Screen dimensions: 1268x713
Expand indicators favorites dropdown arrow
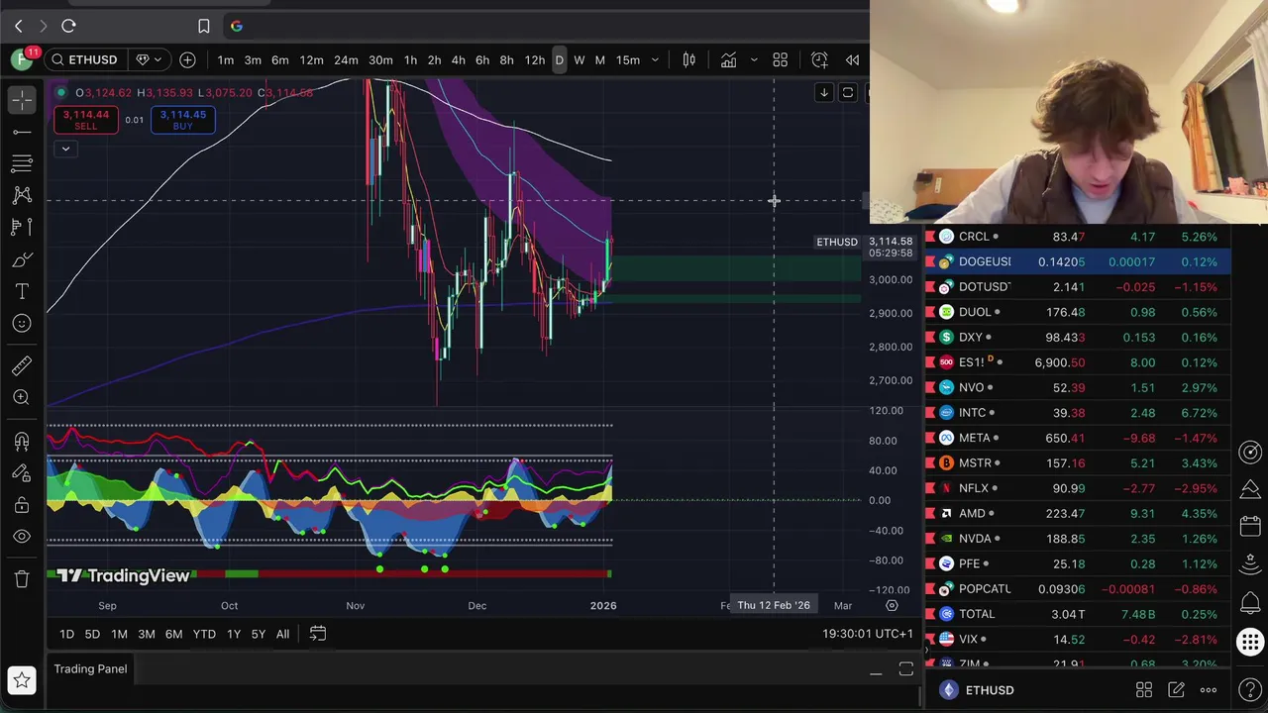coord(753,60)
